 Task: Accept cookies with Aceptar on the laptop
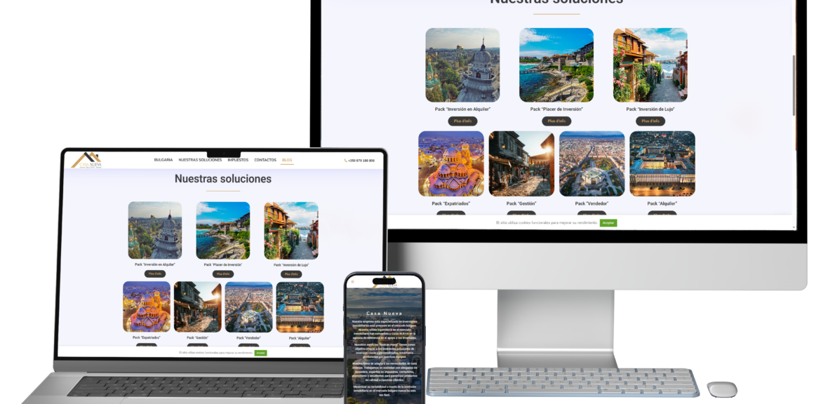click(261, 353)
